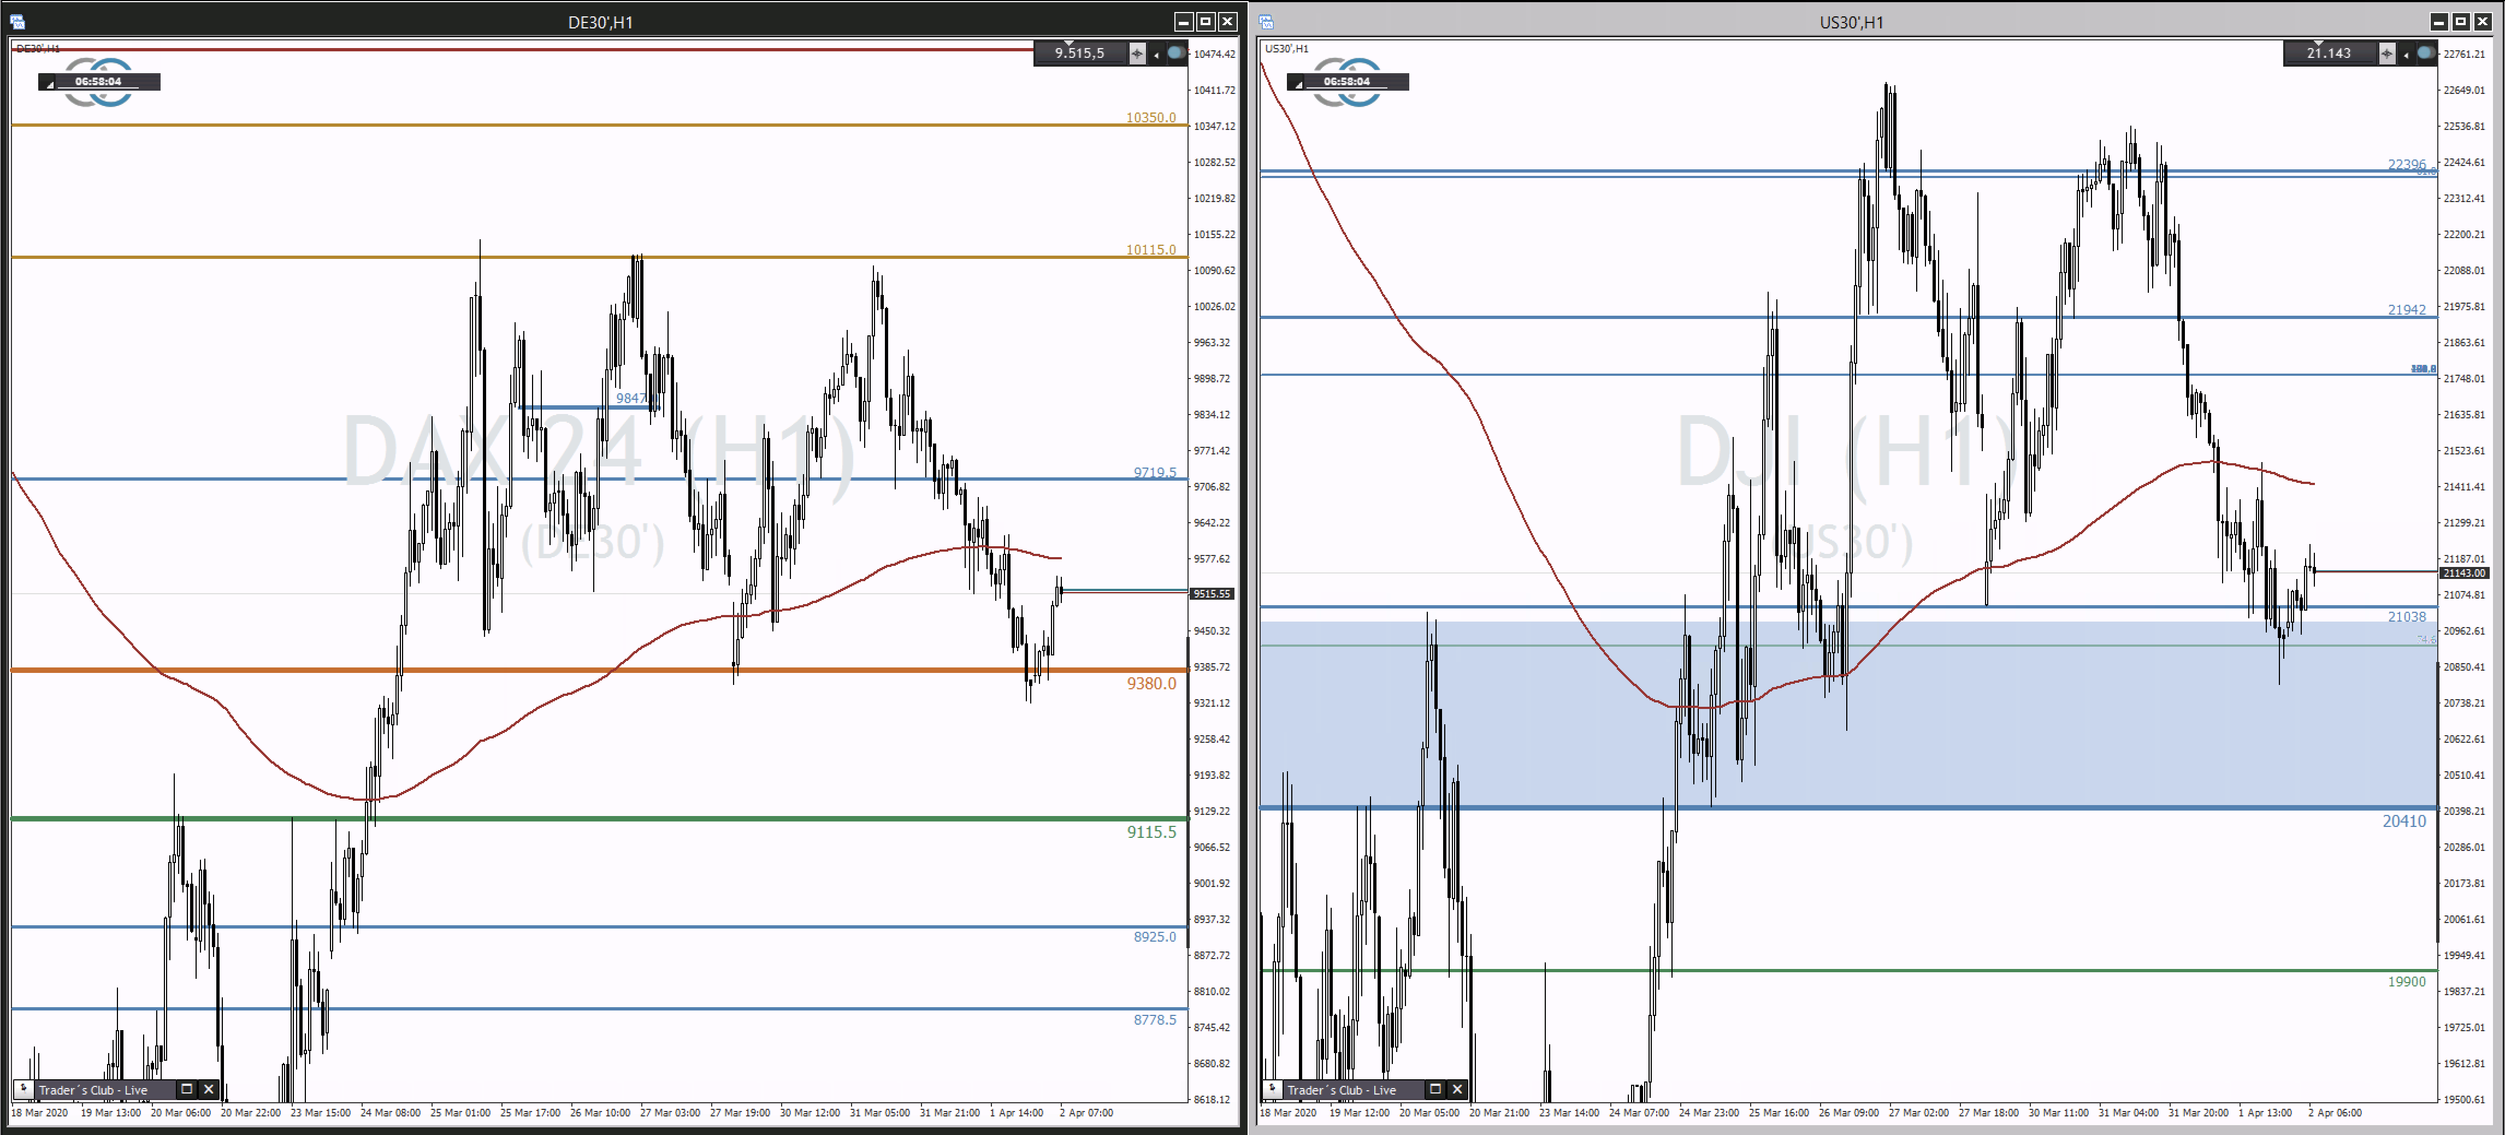
Task: Collapse US30 price panel with left arrow
Action: (2406, 55)
